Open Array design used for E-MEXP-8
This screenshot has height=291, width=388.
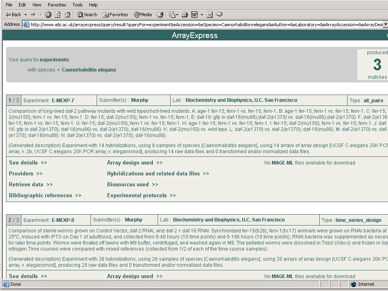click(x=135, y=276)
